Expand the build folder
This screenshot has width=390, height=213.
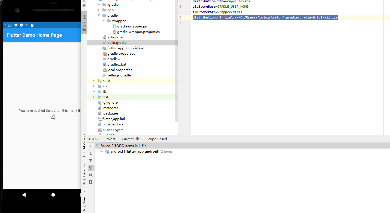pyautogui.click(x=94, y=81)
